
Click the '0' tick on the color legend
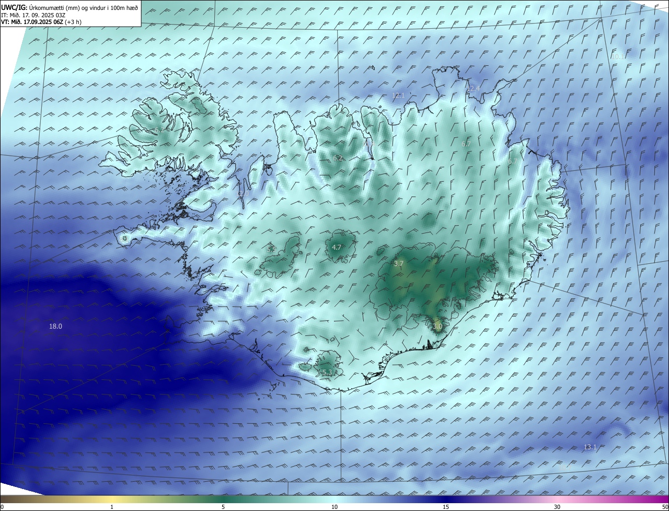(2, 507)
